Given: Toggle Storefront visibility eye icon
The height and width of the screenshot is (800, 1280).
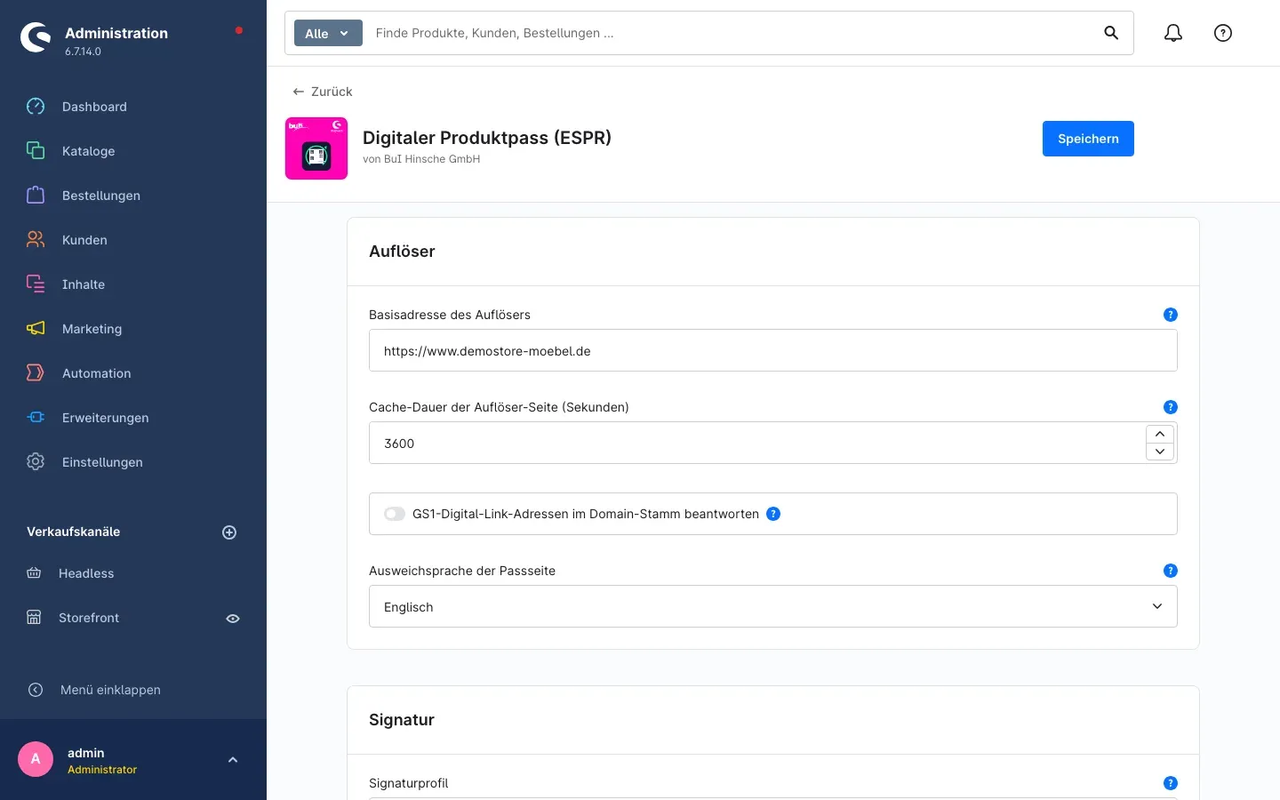Looking at the screenshot, I should [x=233, y=619].
